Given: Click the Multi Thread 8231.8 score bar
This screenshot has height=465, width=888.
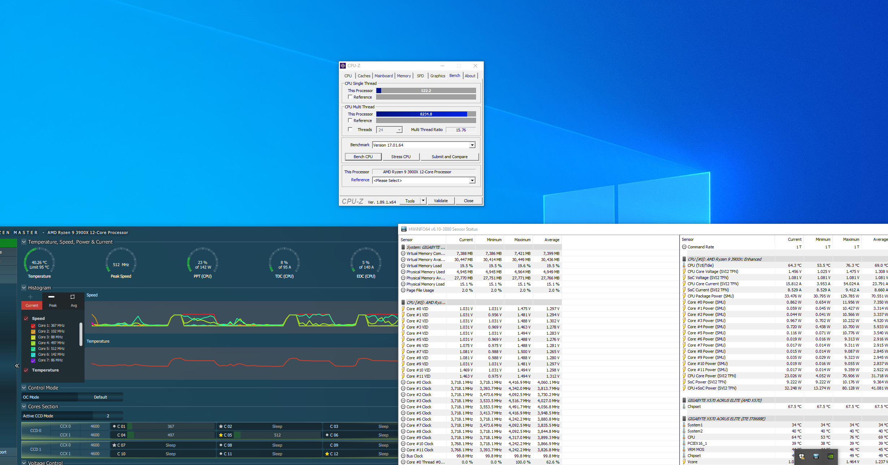Looking at the screenshot, I should [426, 114].
